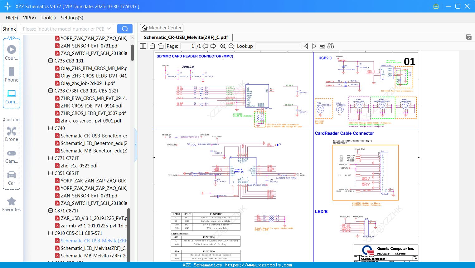
Task: Click the zoom out magnifier icon
Action: point(231,46)
